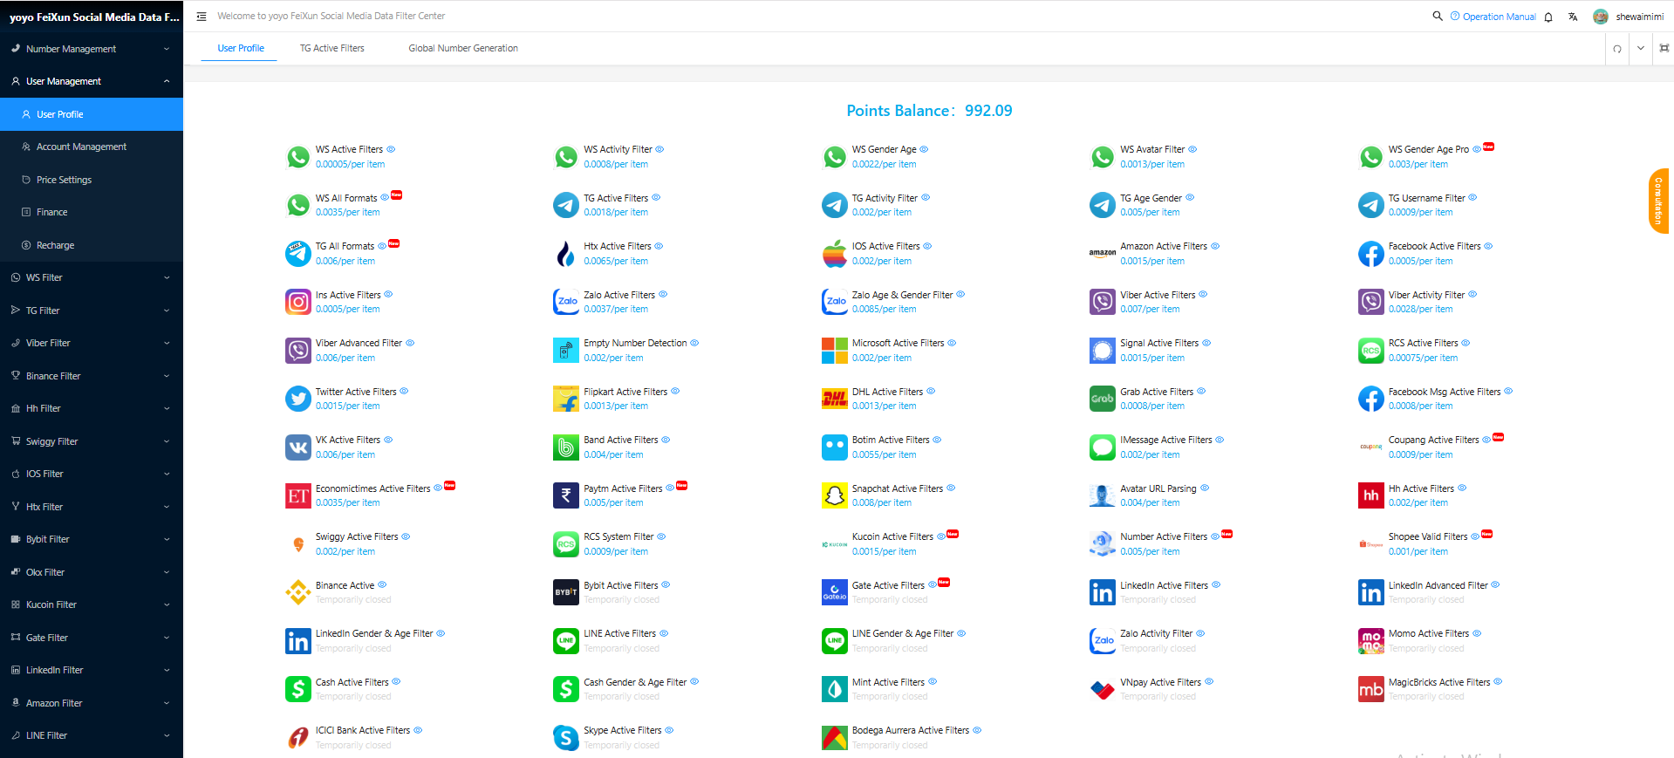1674x758 pixels.
Task: Open Price Settings in the sidebar
Action: pos(92,180)
